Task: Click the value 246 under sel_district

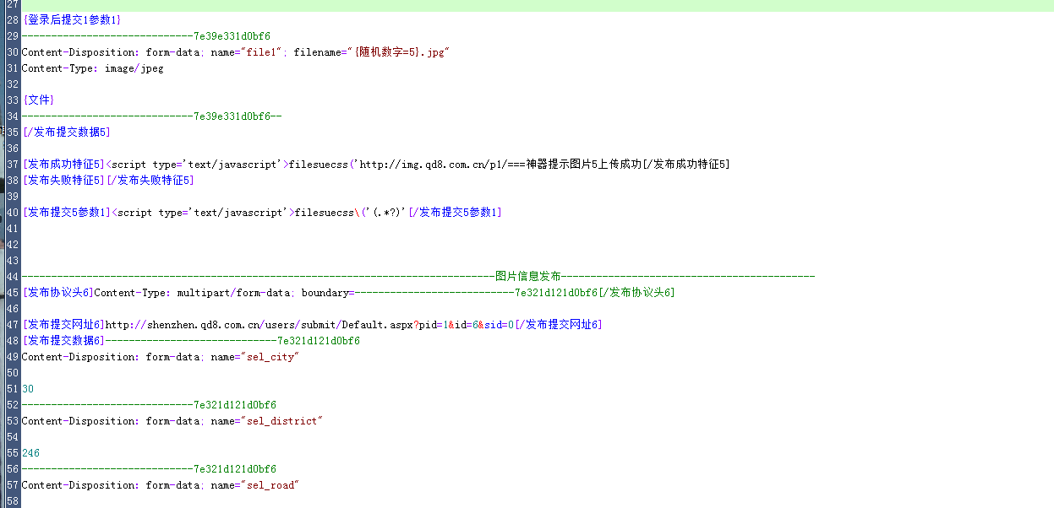Action: (x=30, y=452)
